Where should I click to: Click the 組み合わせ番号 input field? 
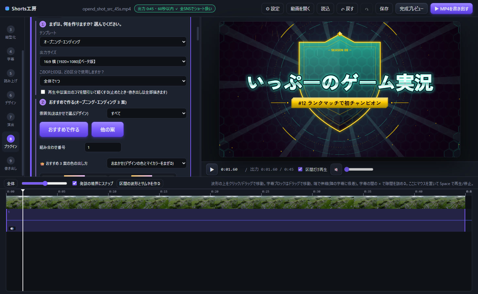point(103,147)
